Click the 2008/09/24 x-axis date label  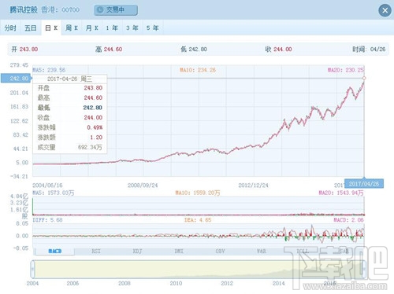pos(143,186)
